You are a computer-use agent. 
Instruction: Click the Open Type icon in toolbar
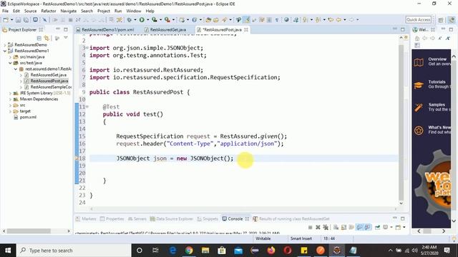point(208,20)
